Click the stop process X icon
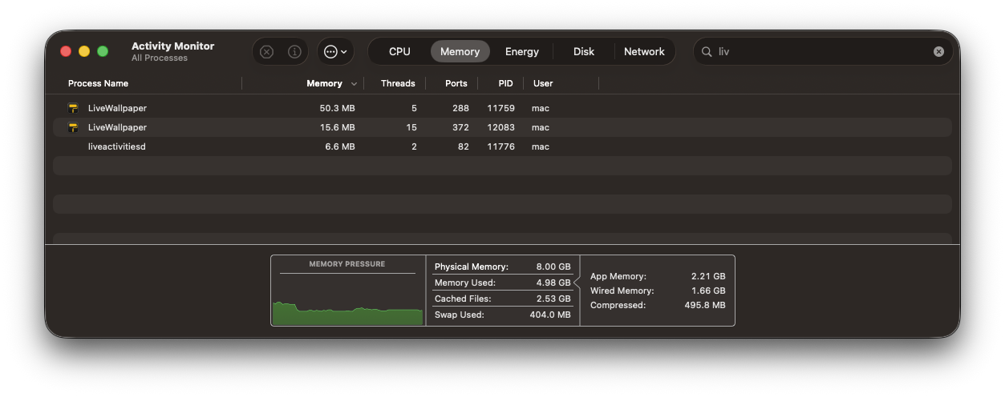1005x397 pixels. tap(266, 51)
